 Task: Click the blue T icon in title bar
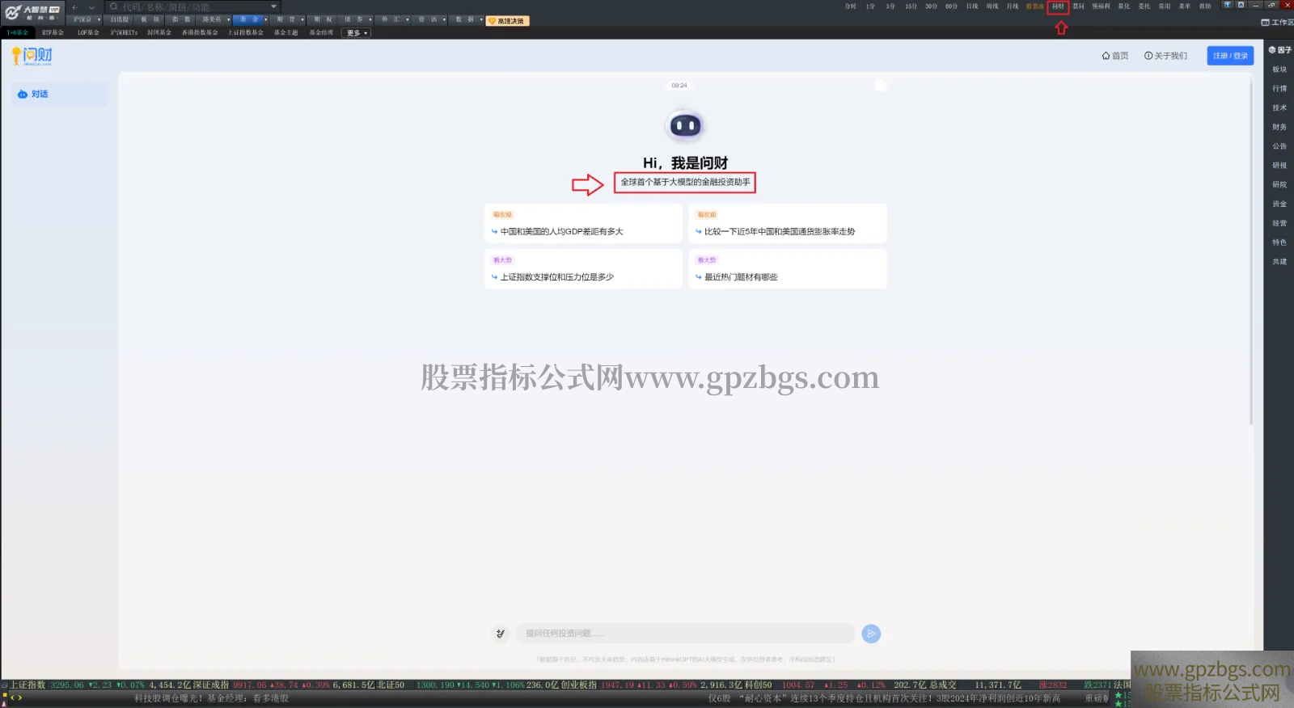tap(1227, 5)
